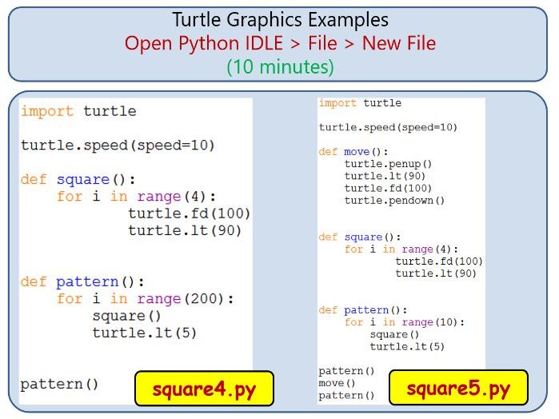This screenshot has height=419, width=559.
Task: Click "pattern()" call directly above move()
Action: 346,371
